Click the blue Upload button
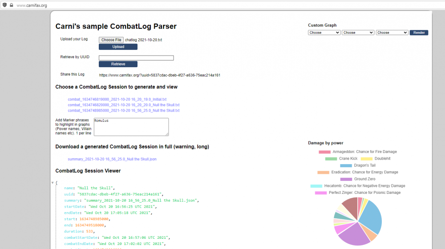 click(x=118, y=47)
